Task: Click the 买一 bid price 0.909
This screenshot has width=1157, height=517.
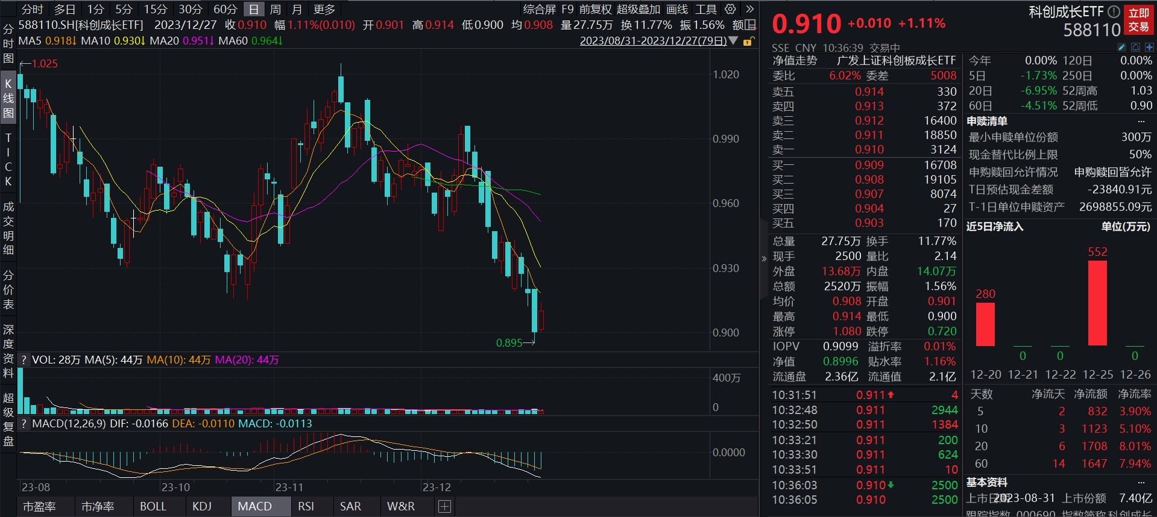Action: [869, 165]
